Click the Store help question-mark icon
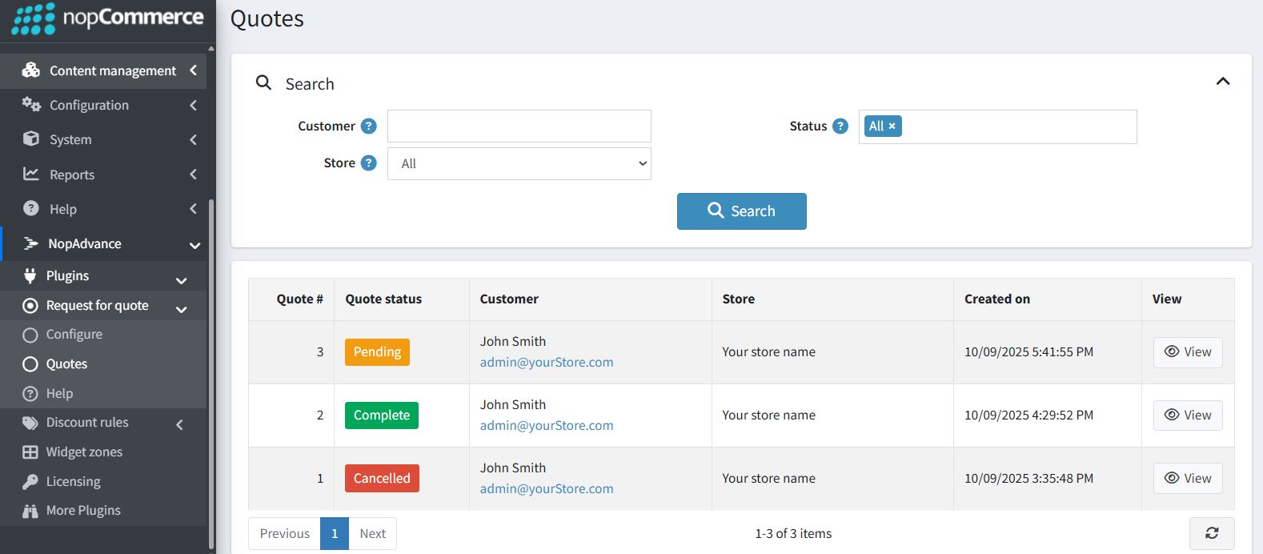This screenshot has width=1263, height=554. point(368,163)
